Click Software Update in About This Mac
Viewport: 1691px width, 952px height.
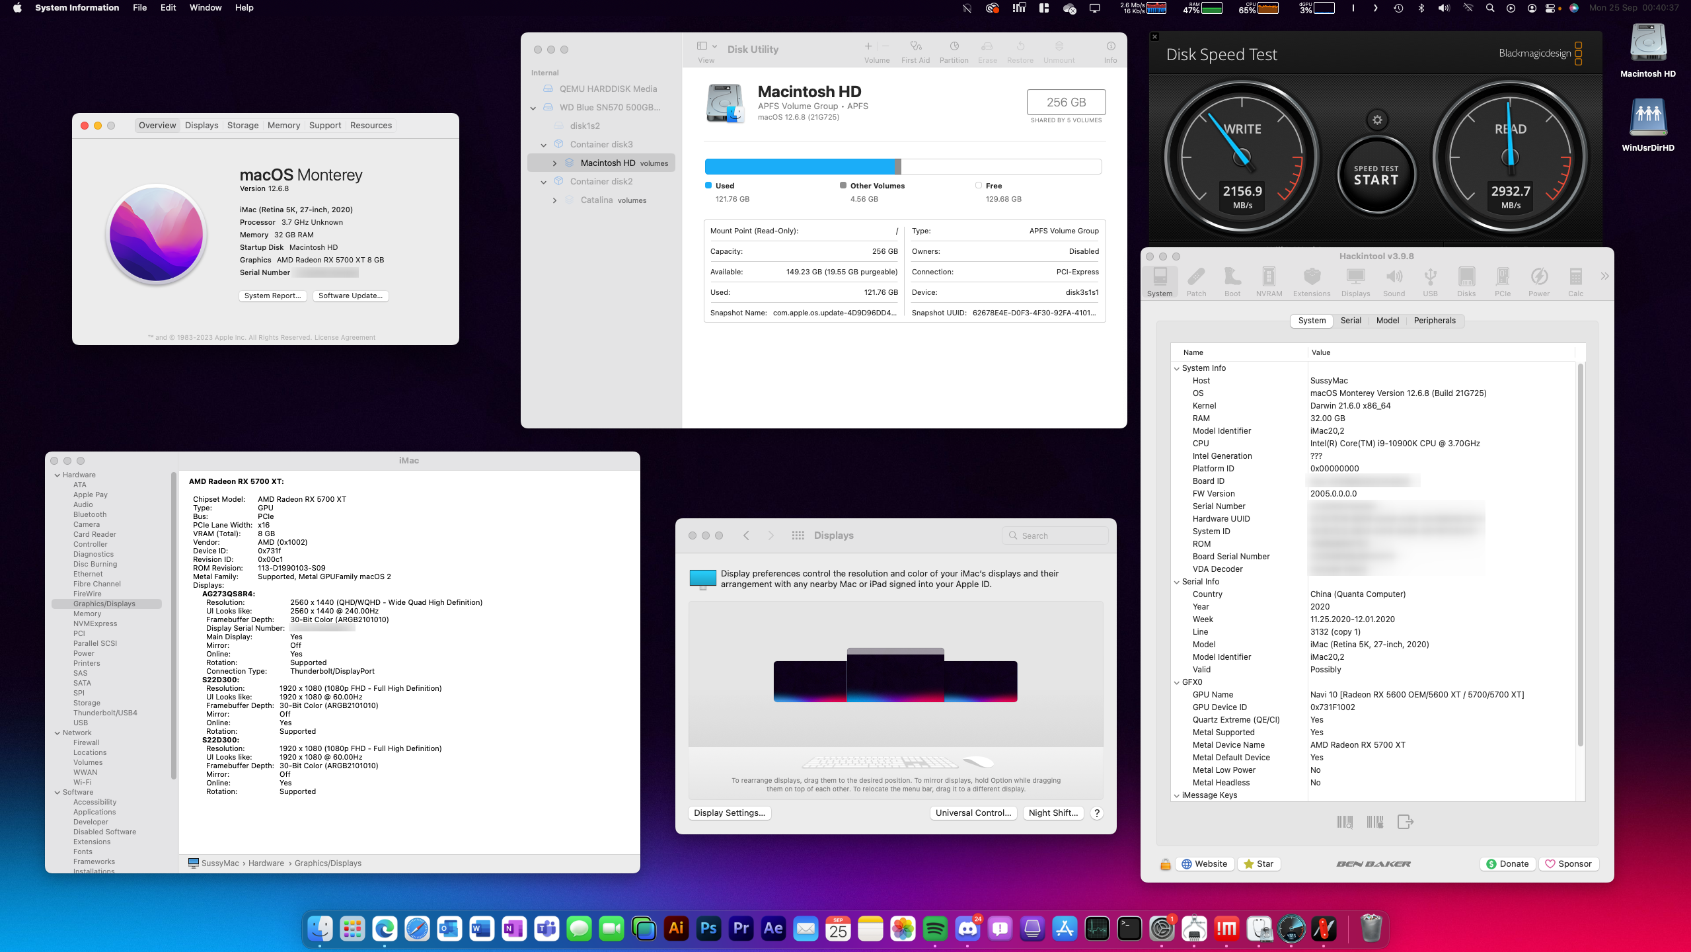pyautogui.click(x=350, y=296)
